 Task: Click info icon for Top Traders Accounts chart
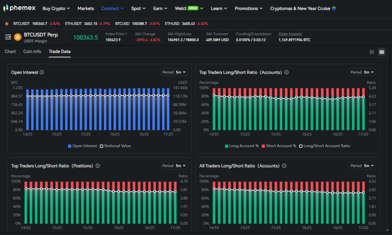coord(286,72)
